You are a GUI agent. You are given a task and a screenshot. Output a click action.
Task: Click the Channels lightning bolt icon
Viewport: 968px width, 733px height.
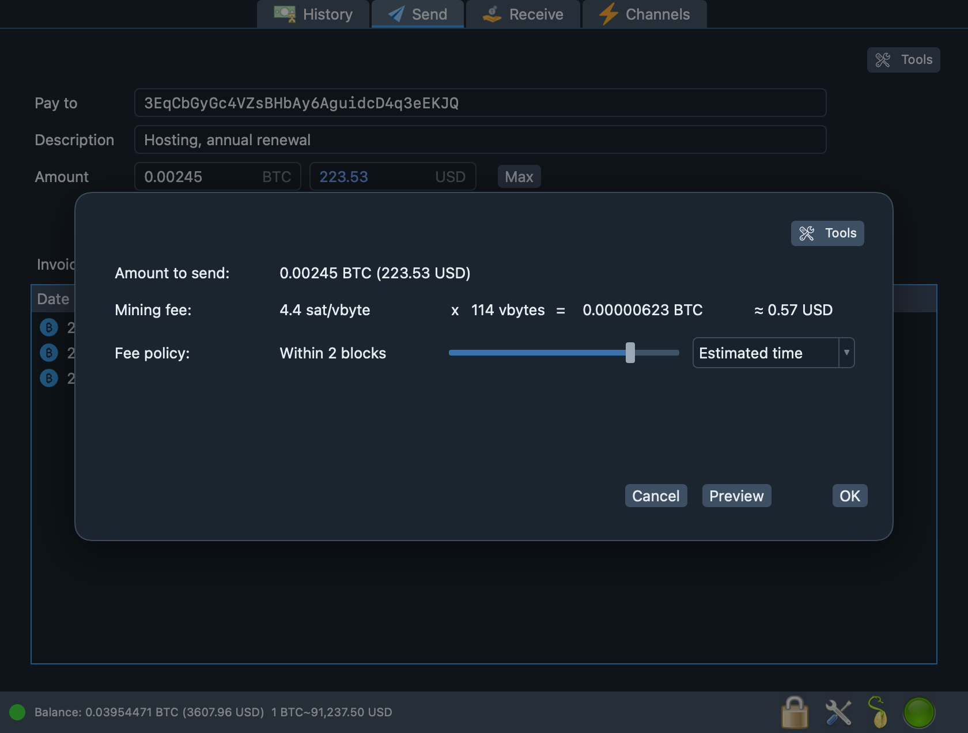(608, 14)
